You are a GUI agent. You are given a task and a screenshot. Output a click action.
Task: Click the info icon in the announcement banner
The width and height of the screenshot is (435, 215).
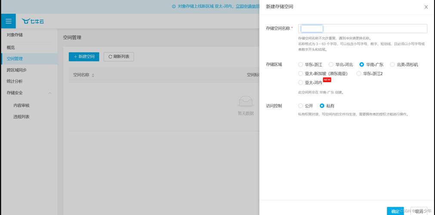[x=174, y=6]
